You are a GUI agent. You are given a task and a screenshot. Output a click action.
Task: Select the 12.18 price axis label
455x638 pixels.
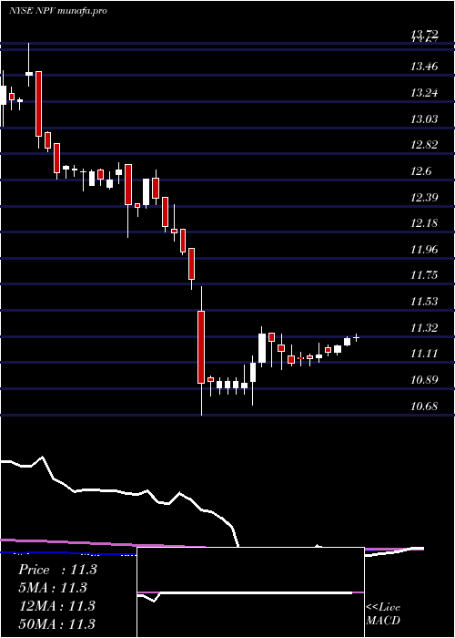tap(424, 223)
